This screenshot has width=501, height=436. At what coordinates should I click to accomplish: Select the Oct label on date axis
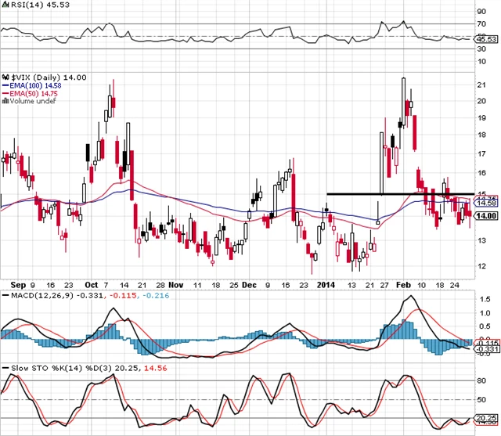91,285
